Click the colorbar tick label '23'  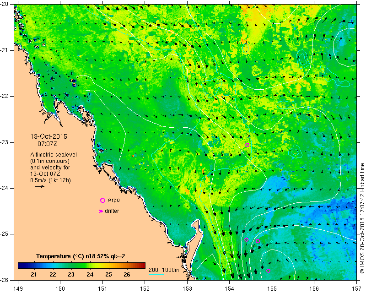[71, 274]
